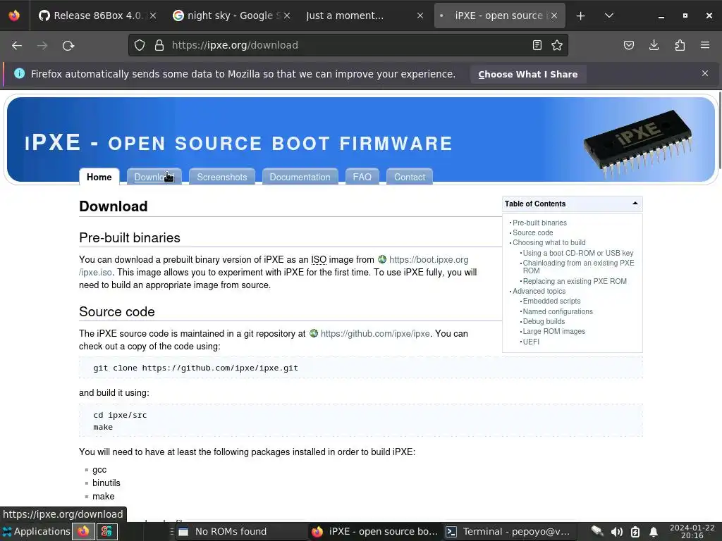Jump to Debug builds in contents
This screenshot has height=541, width=722.
pos(544,321)
